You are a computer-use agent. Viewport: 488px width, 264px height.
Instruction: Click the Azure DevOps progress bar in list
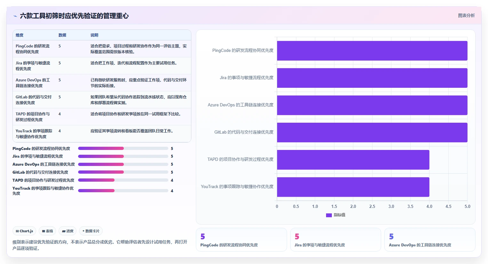[123, 164]
